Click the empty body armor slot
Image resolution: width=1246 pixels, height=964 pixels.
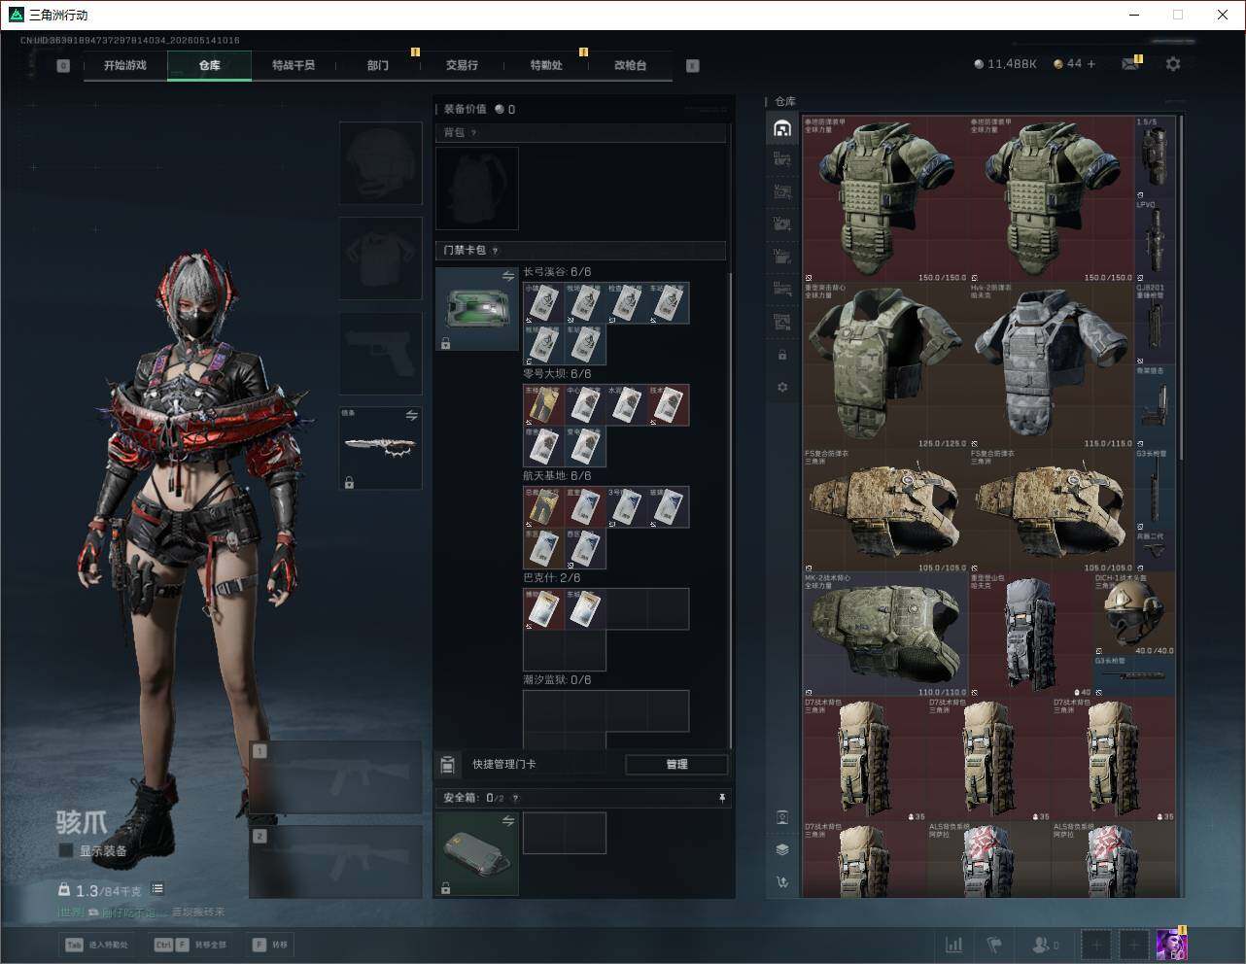coord(381,258)
